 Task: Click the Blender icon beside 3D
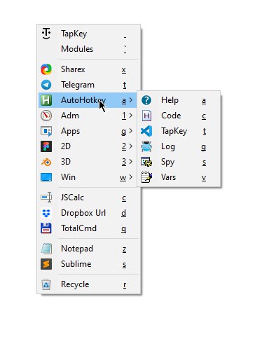[46, 162]
